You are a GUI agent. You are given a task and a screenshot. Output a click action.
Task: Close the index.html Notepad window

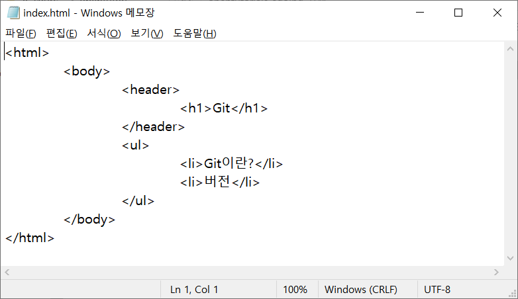[x=497, y=13]
